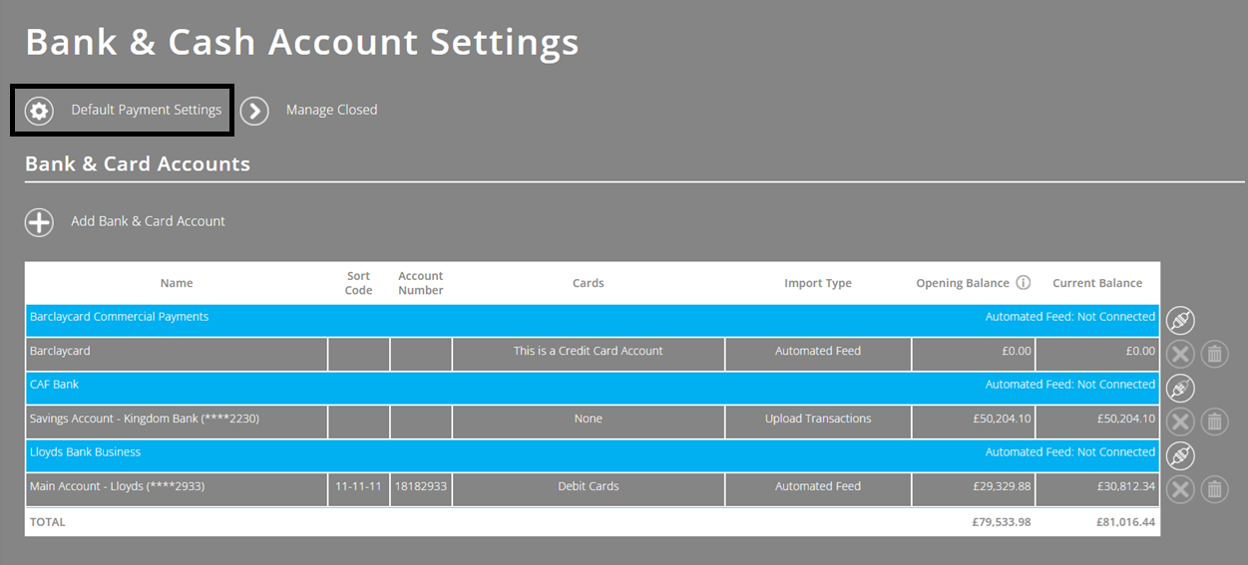This screenshot has height=565, width=1248.
Task: Click the 'None' cards cell
Action: 589,421
